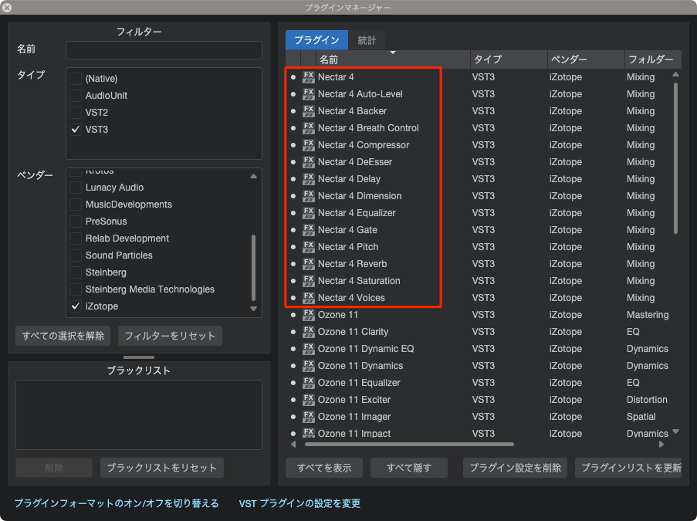Enable the VST2 type filter checkbox
Viewport: 697px width, 521px height.
pyautogui.click(x=76, y=113)
